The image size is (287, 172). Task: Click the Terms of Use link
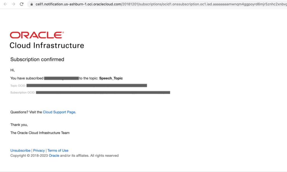click(58, 150)
